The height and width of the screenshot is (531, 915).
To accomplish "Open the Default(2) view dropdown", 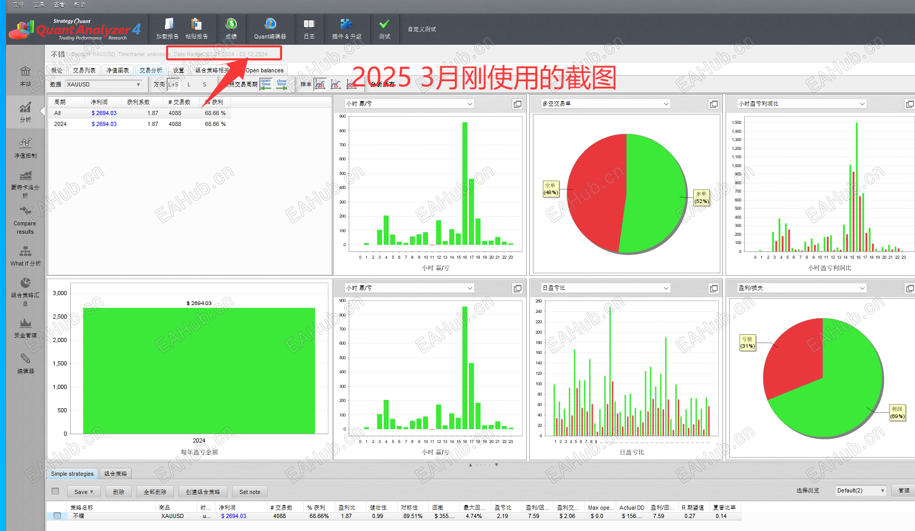I will (x=861, y=490).
